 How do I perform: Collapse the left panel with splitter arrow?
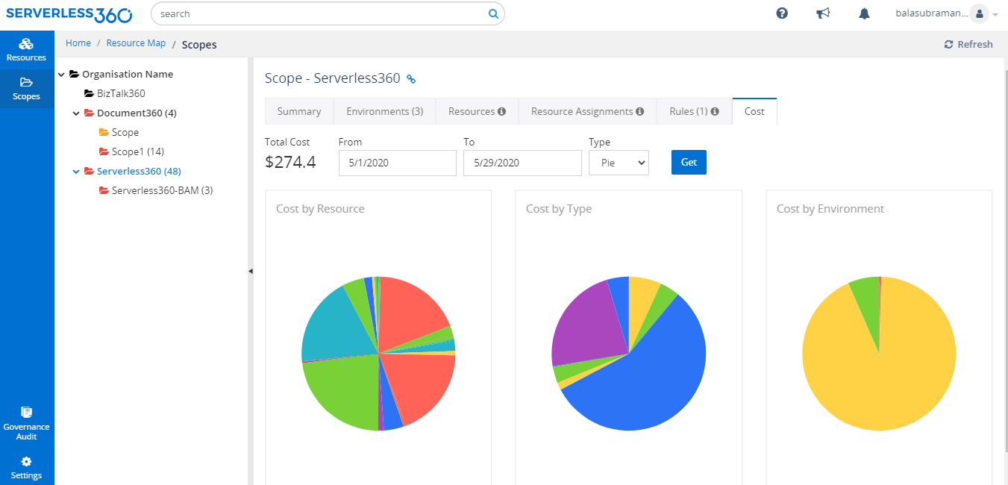250,272
